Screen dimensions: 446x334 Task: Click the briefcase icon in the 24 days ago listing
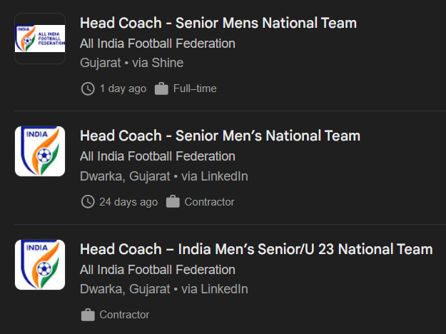(x=173, y=202)
